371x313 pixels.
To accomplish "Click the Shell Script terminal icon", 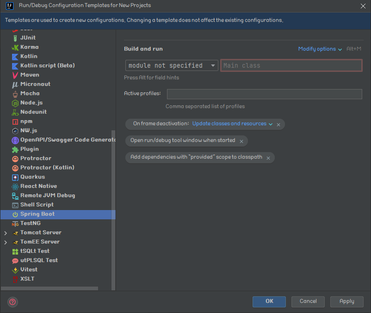I will click(15, 205).
